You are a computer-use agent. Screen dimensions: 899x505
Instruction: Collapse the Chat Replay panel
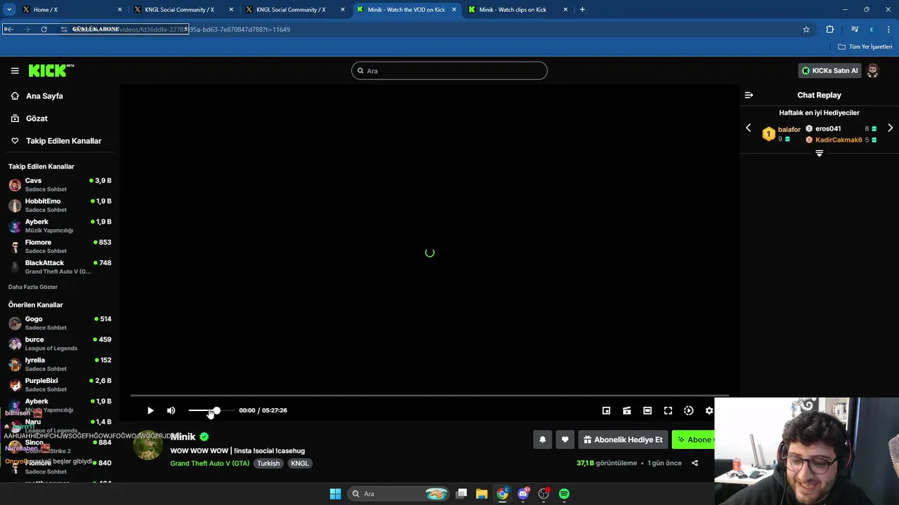pyautogui.click(x=749, y=95)
